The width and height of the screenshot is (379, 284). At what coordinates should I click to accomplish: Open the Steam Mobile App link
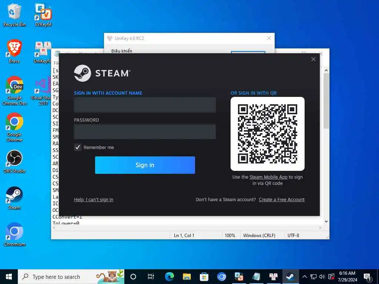268,177
